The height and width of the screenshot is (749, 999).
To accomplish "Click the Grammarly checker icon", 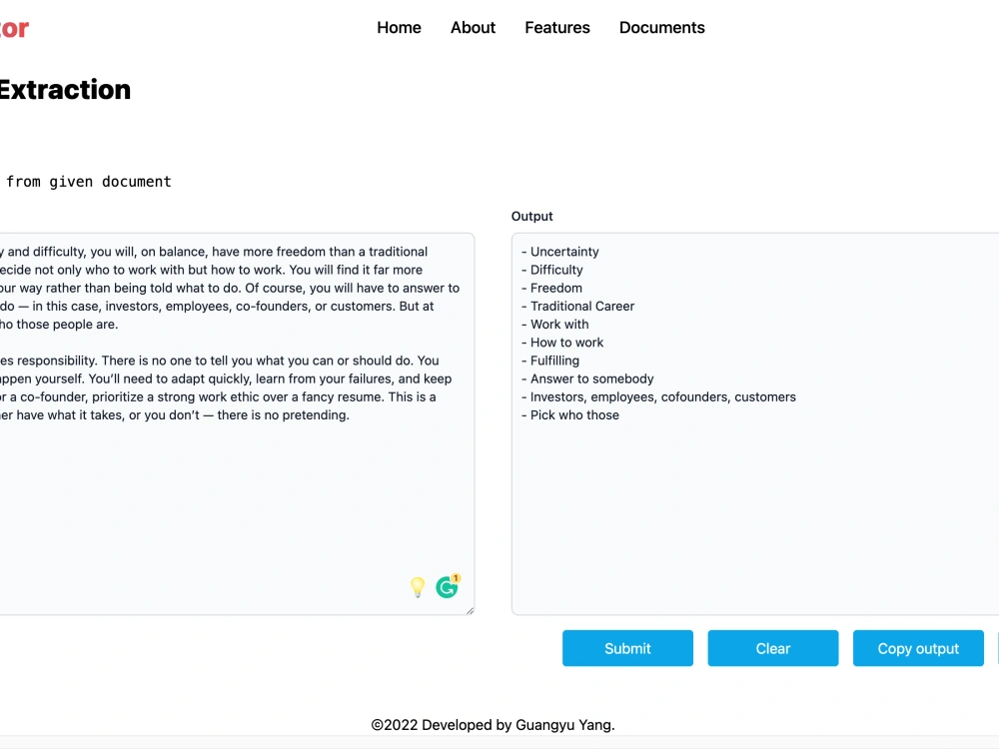I will [447, 587].
